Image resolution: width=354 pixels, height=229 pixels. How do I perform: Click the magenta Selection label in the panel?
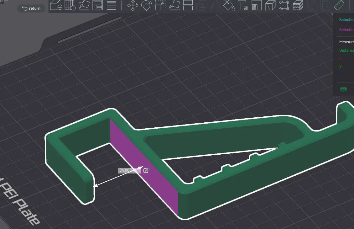(x=346, y=29)
